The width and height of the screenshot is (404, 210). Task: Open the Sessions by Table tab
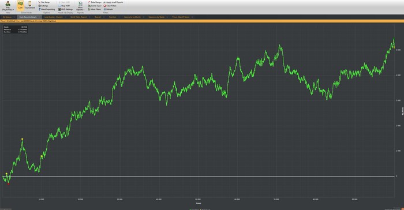(156, 17)
